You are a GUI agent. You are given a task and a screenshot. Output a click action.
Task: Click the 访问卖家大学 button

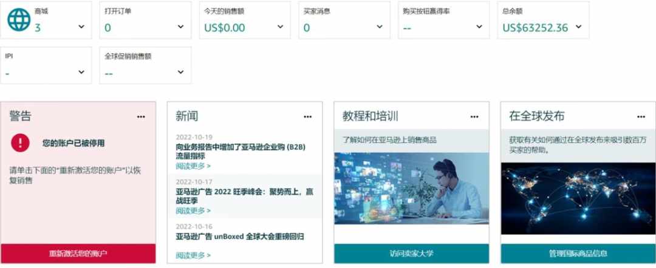(411, 253)
